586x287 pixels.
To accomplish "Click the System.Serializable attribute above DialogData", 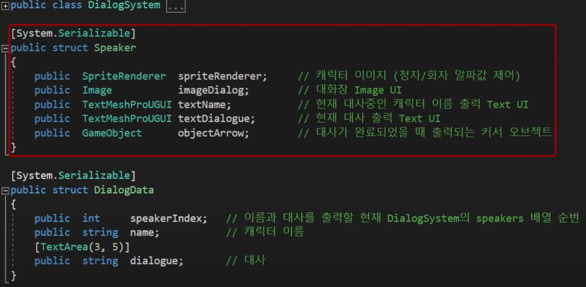I will coord(73,175).
